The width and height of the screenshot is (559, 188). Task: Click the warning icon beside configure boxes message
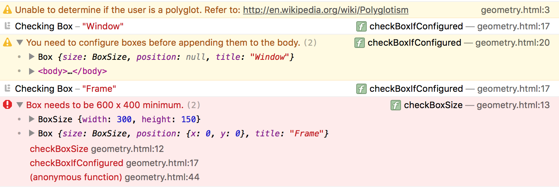(x=7, y=43)
